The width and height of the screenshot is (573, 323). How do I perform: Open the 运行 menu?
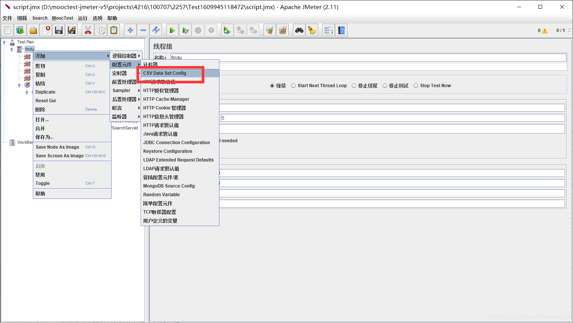(83, 18)
